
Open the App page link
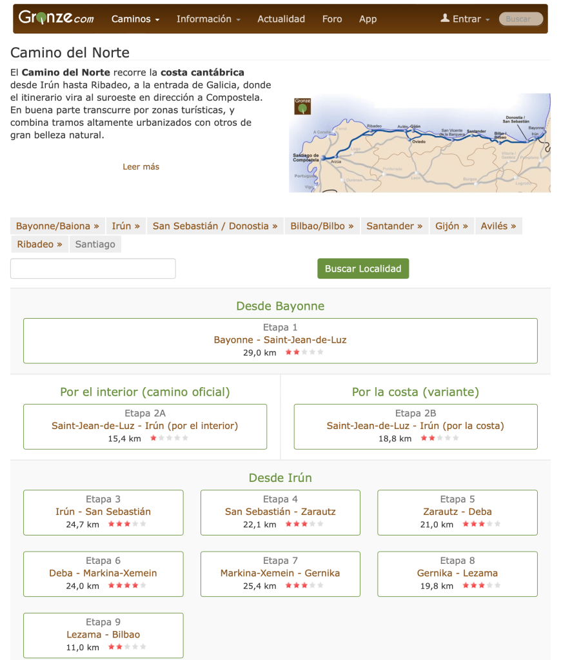(x=368, y=19)
